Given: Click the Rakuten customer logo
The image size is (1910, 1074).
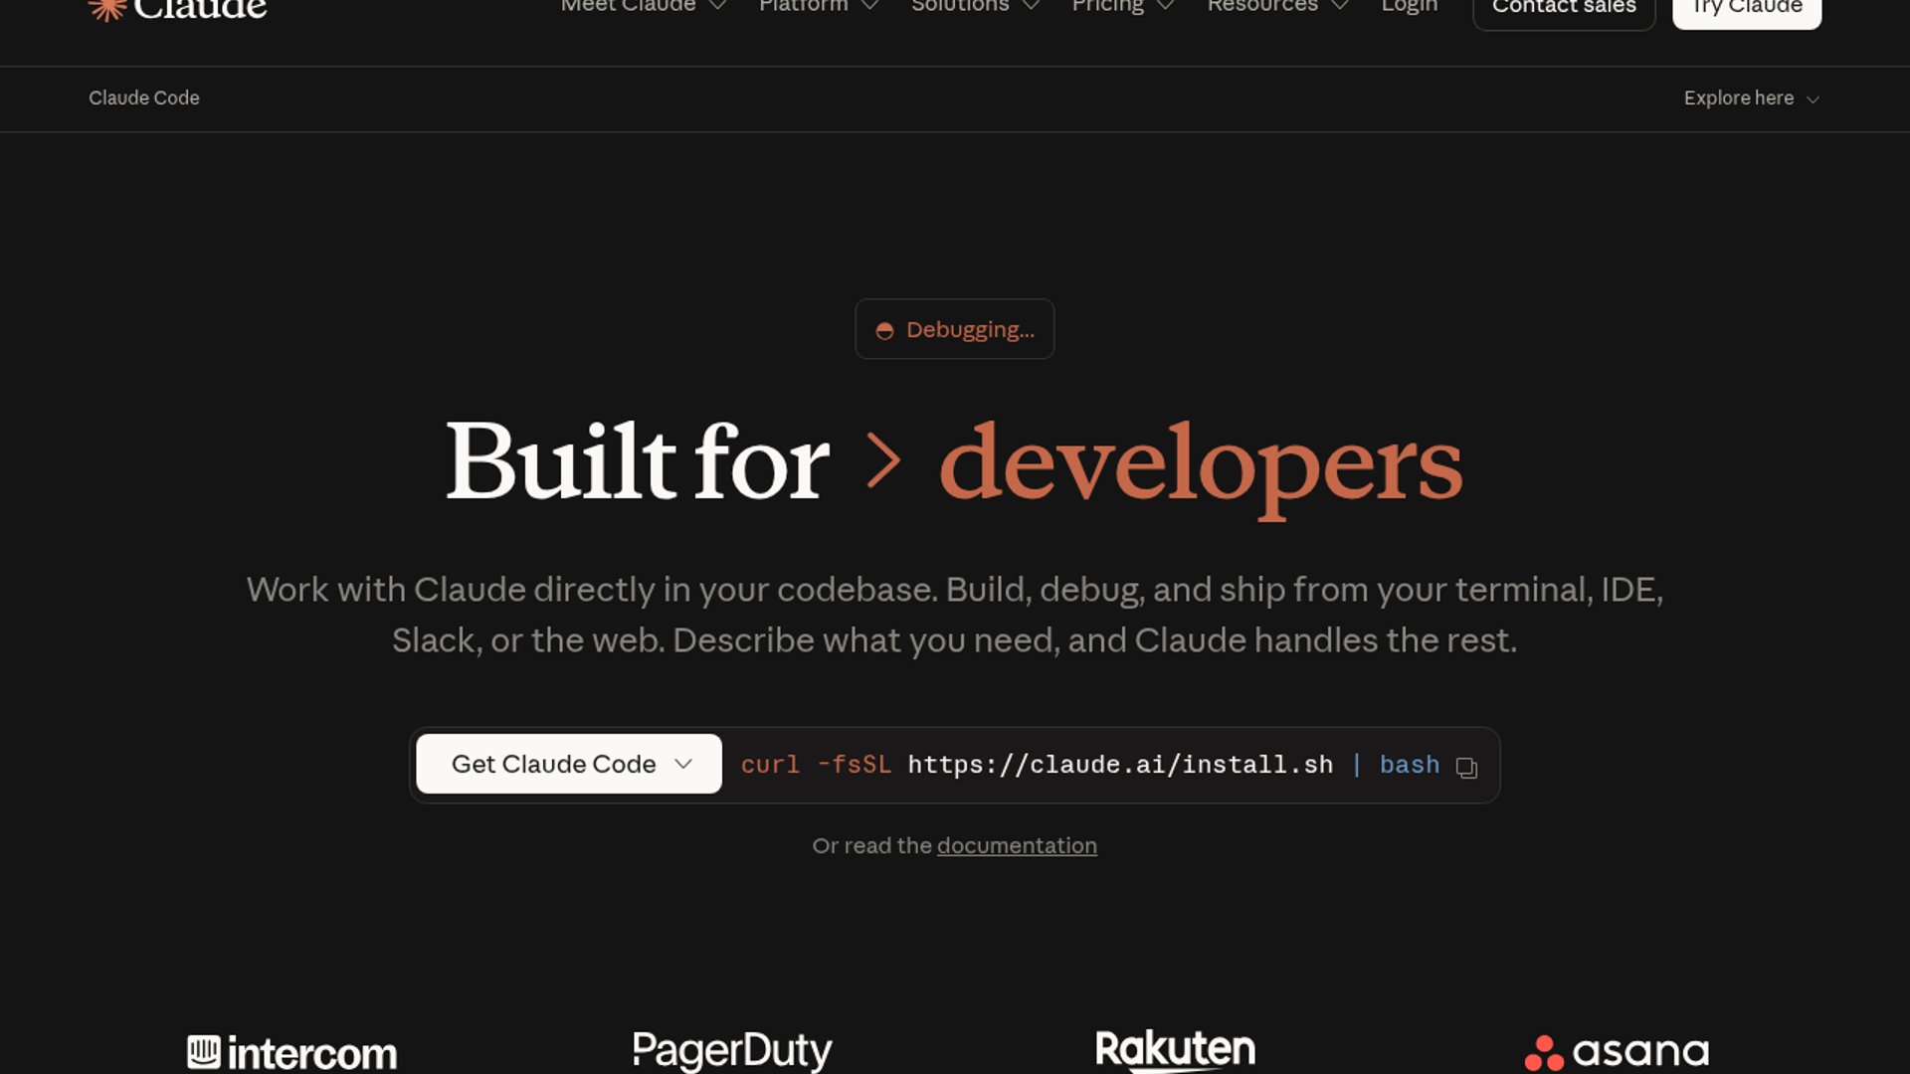Looking at the screenshot, I should pyautogui.click(x=1175, y=1050).
